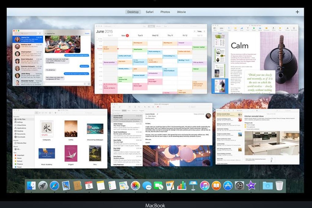Open Calendar icon in dock
Screen dimensions: 312x208
point(89,186)
